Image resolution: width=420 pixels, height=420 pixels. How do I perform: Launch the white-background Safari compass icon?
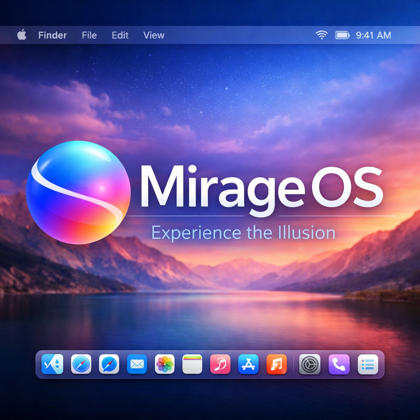pos(81,364)
